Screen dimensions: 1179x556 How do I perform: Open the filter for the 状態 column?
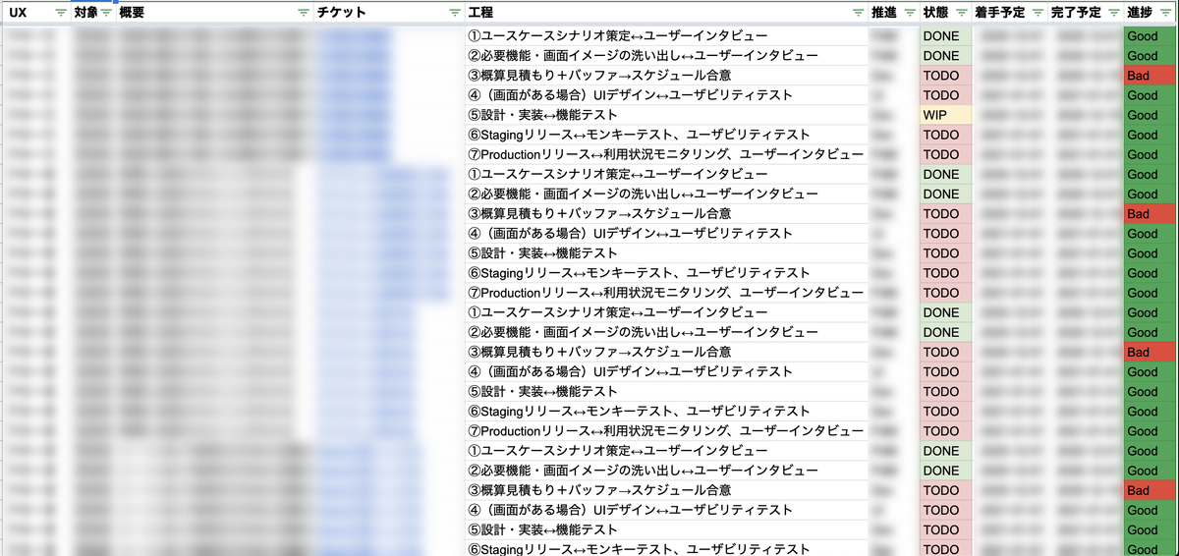961,14
